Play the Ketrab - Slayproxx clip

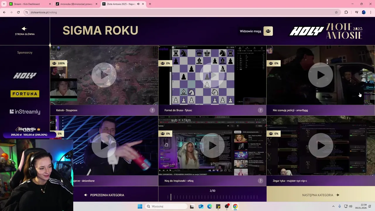[x=104, y=75]
